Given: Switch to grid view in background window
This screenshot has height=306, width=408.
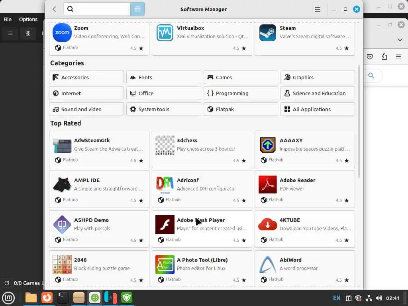Looking at the screenshot, I should (x=28, y=33).
